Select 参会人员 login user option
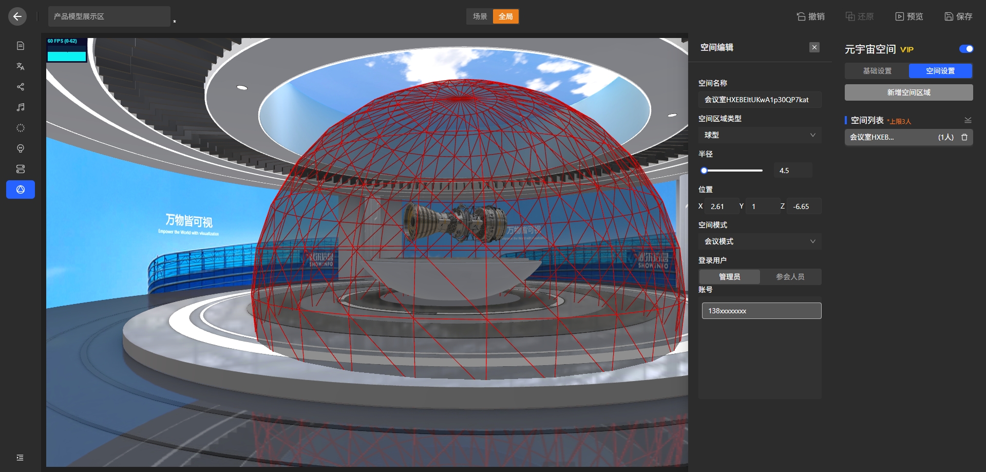This screenshot has height=472, width=986. (x=790, y=277)
